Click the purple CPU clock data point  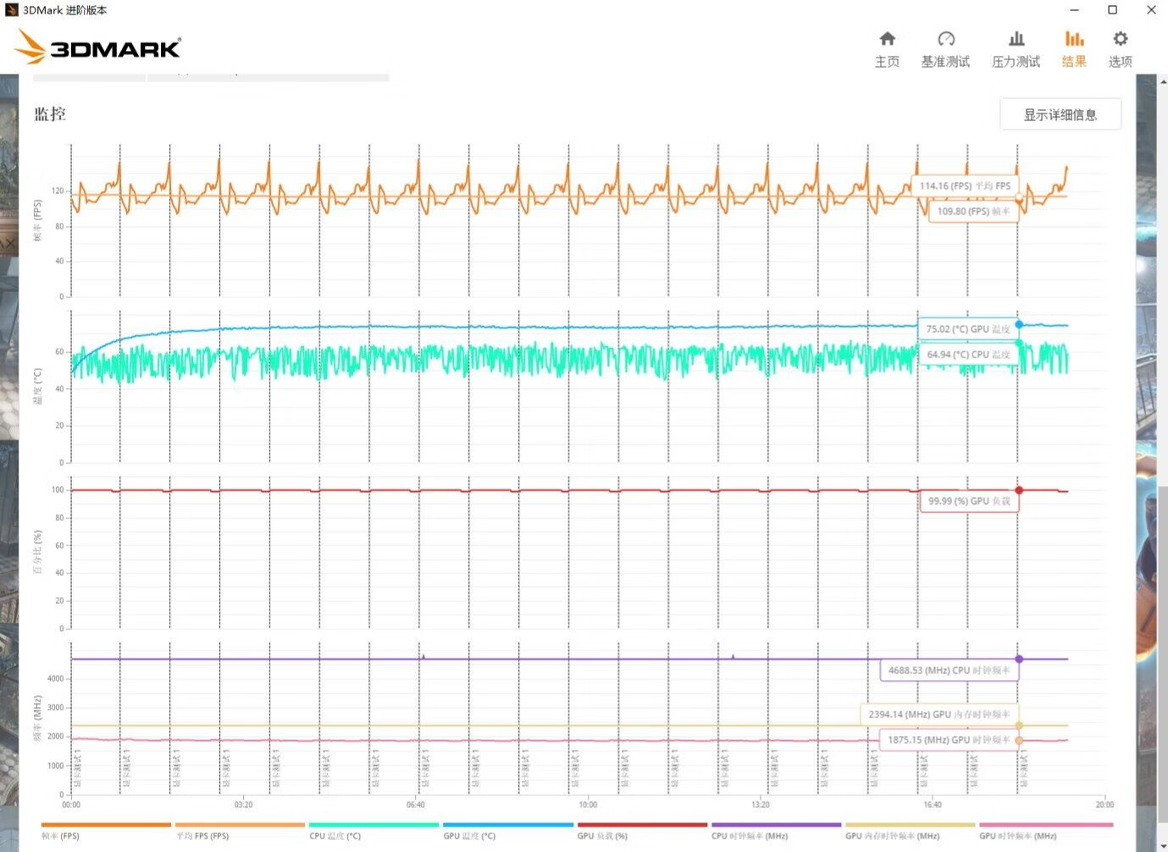1019,659
